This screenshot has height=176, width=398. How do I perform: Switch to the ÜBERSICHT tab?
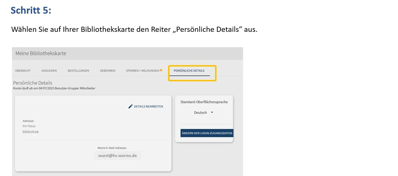point(23,71)
